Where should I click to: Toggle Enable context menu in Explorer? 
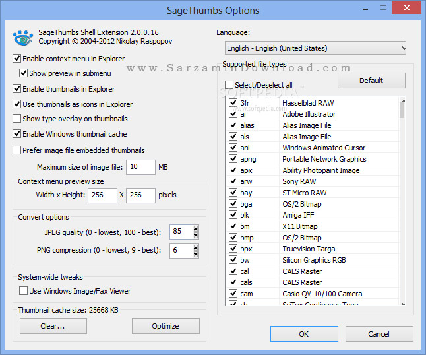click(x=17, y=59)
